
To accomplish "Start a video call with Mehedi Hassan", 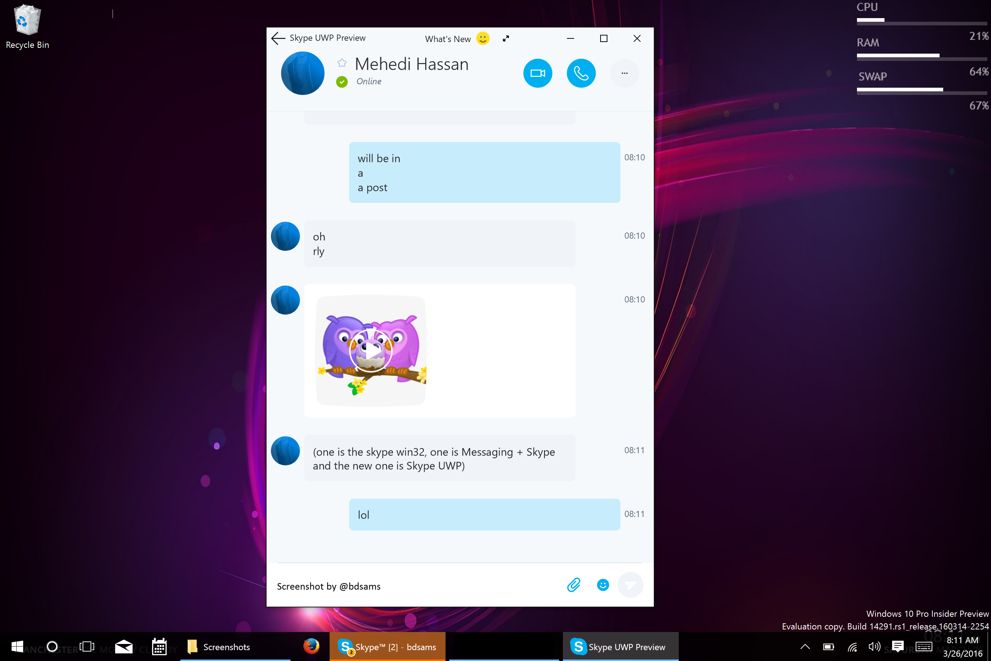I will [538, 73].
